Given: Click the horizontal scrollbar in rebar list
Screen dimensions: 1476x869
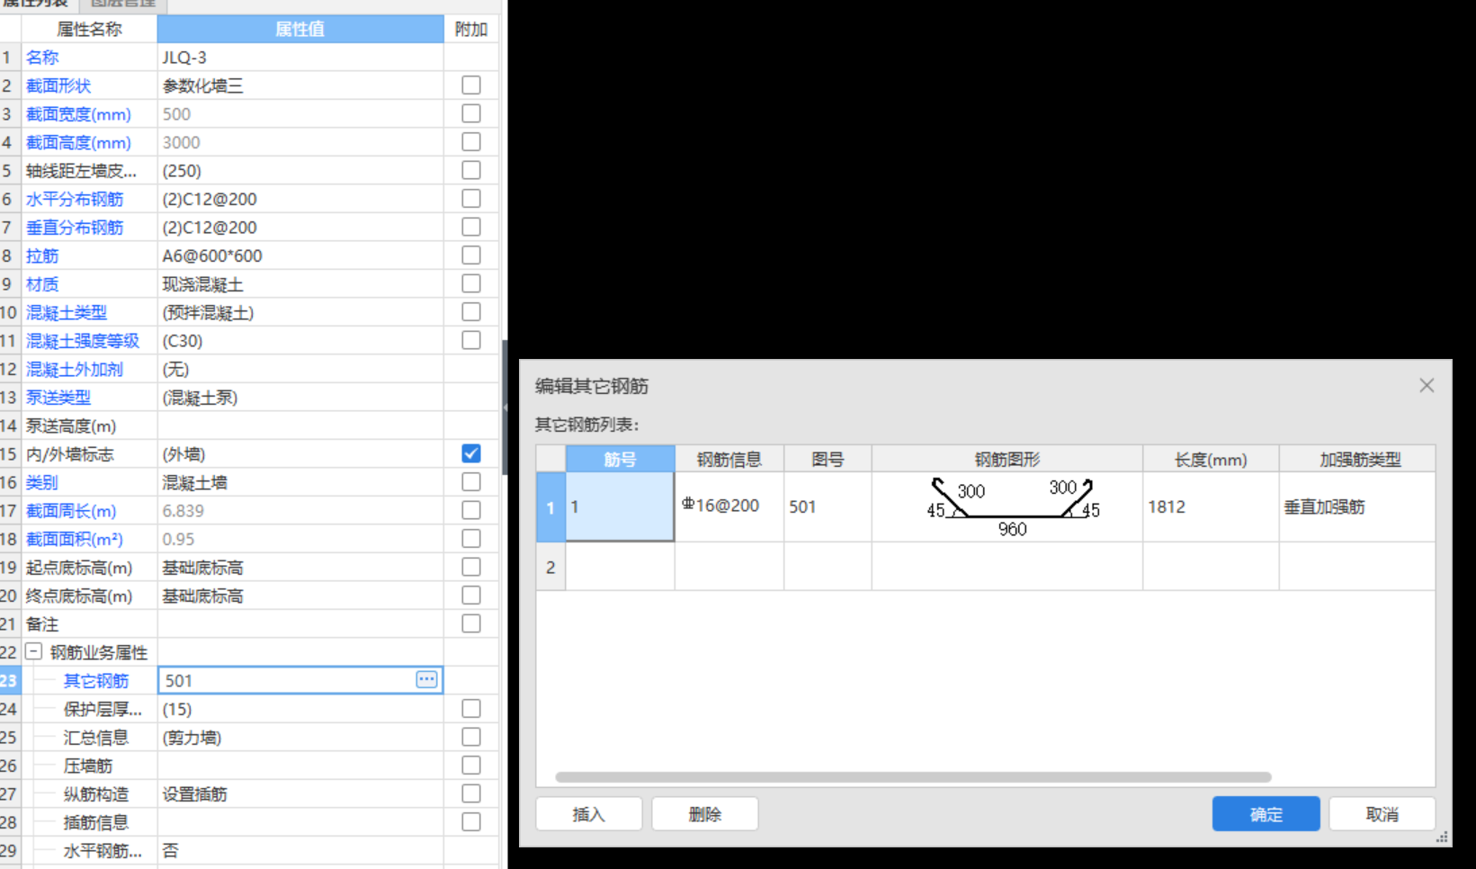Looking at the screenshot, I should pyautogui.click(x=913, y=777).
